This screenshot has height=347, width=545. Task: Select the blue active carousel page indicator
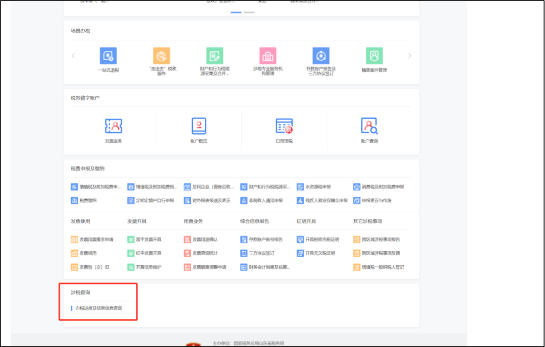coord(236,12)
